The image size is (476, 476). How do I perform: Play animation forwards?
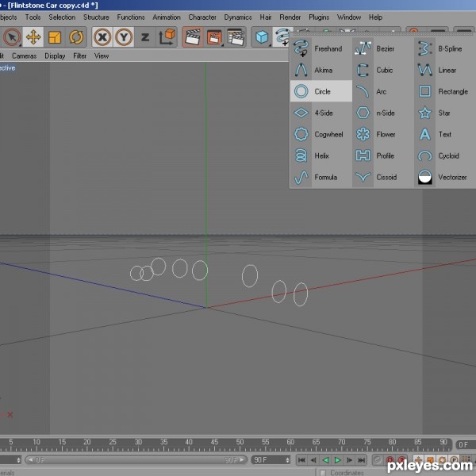coord(337,460)
